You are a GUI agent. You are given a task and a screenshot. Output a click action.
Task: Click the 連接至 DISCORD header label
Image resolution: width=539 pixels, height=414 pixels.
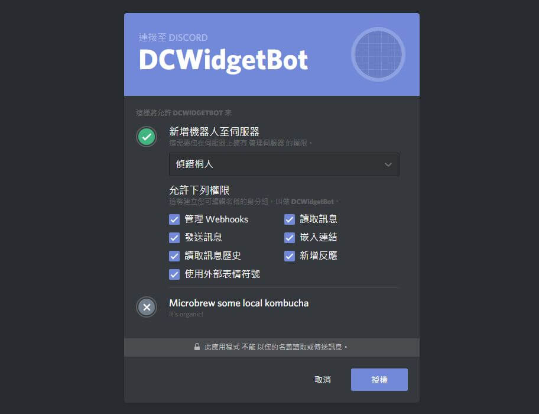click(173, 37)
